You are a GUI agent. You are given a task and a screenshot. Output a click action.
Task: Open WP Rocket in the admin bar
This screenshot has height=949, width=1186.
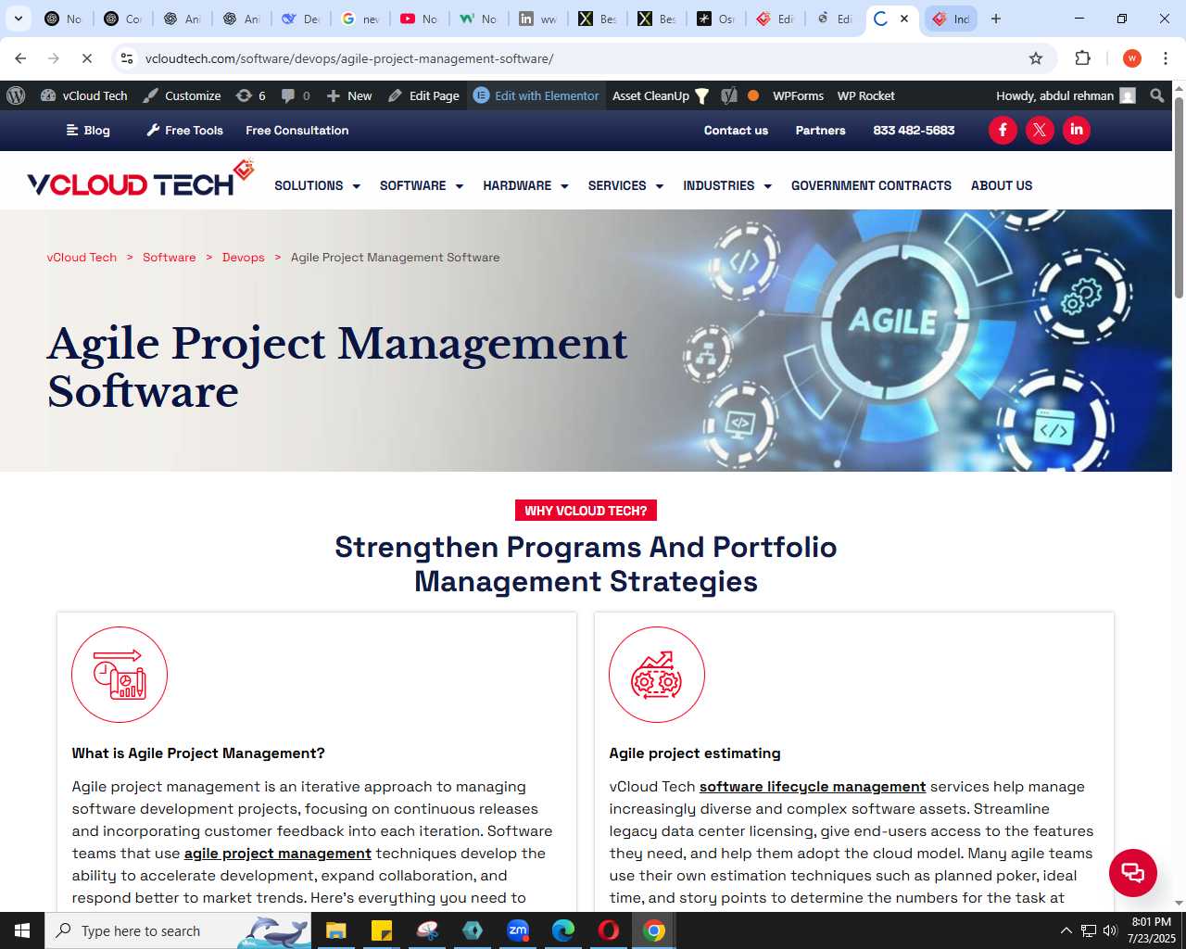click(865, 95)
